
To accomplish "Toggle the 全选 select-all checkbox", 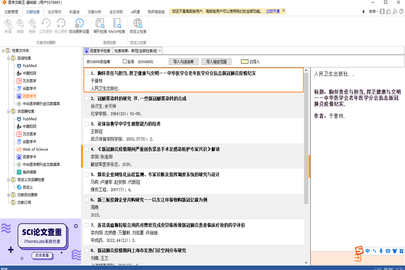I will point(125,61).
